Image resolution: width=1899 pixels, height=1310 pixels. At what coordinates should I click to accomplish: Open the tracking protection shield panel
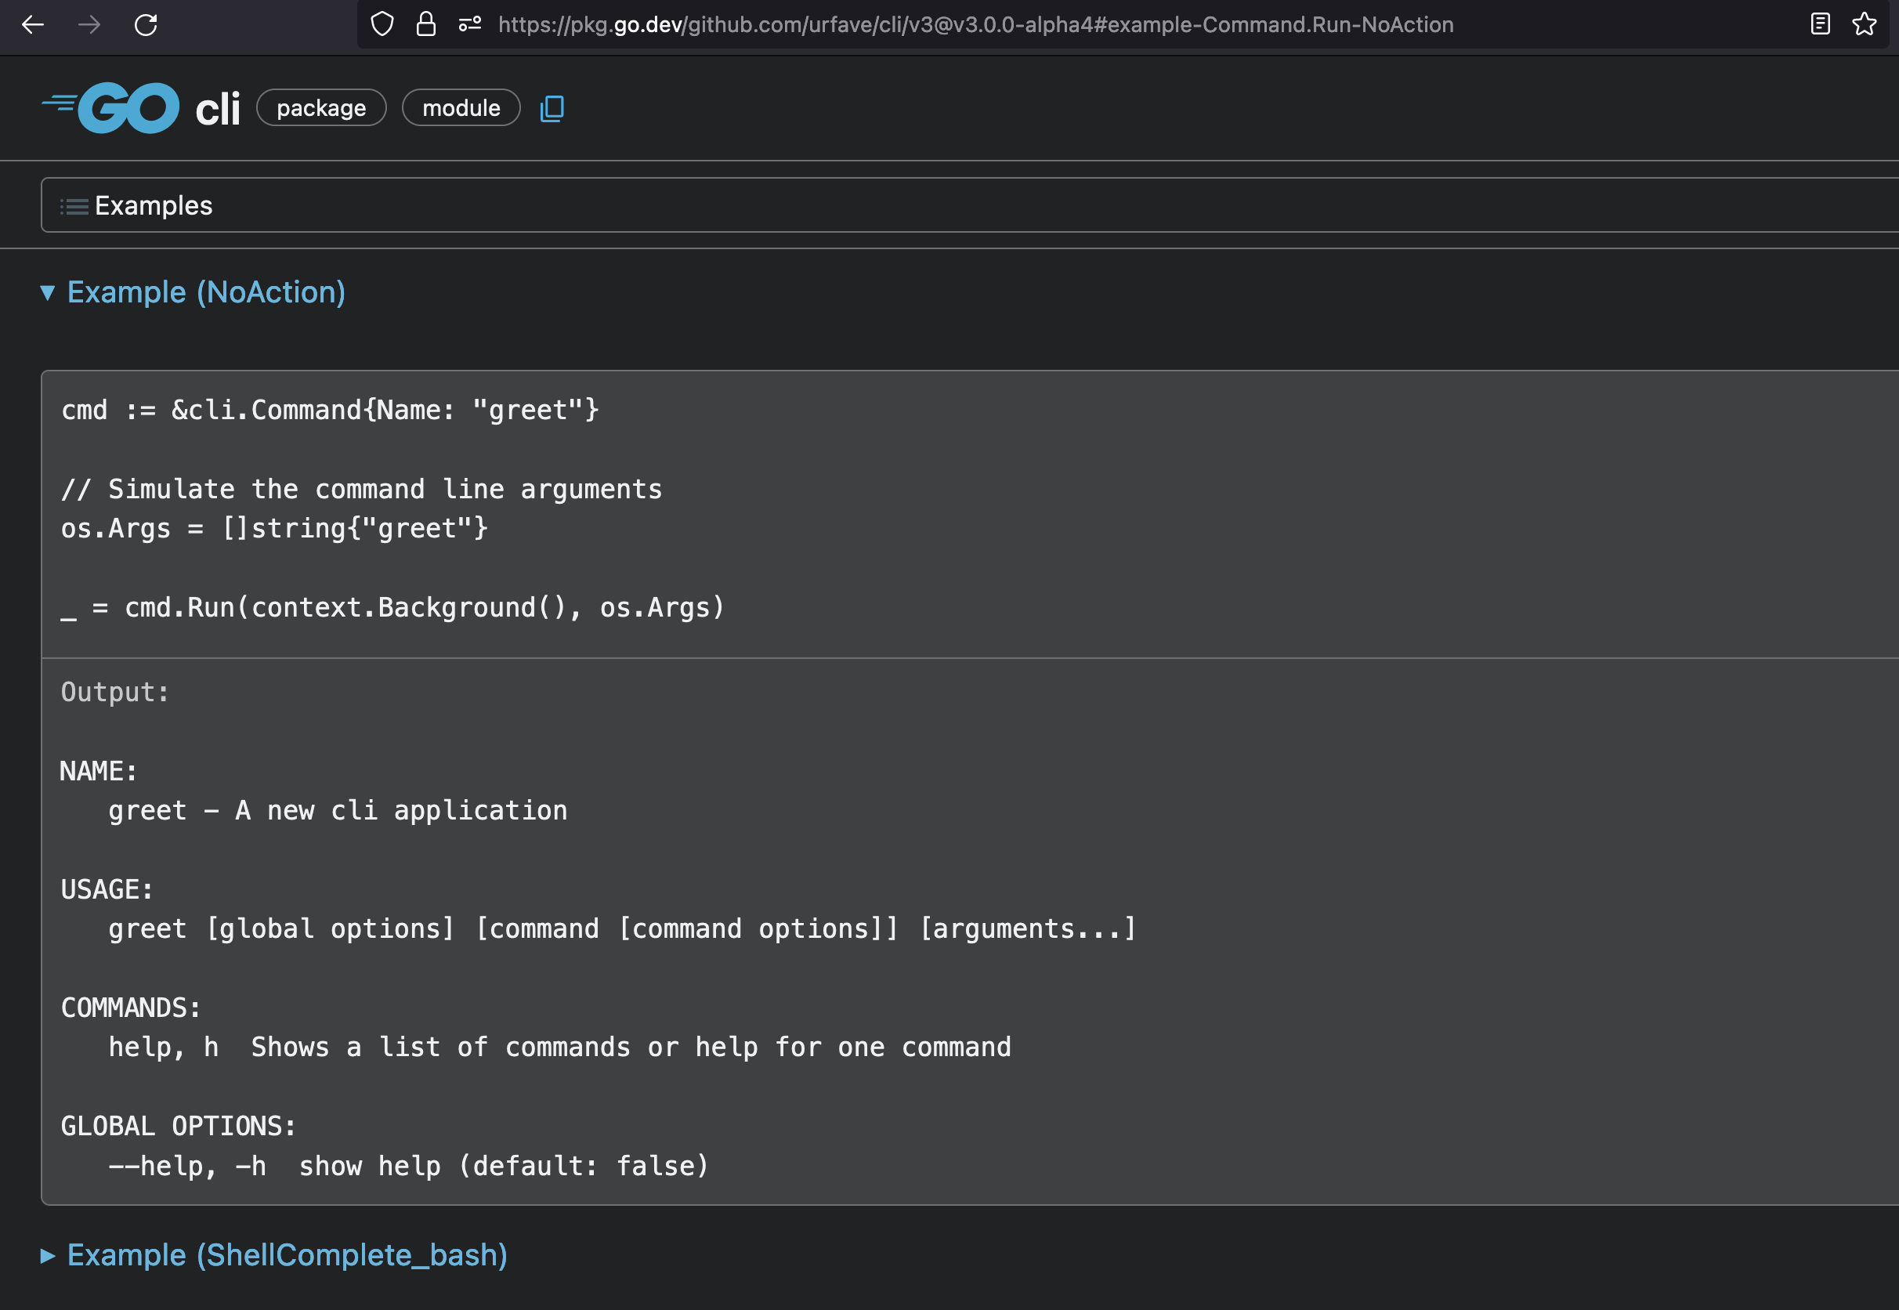[x=382, y=24]
